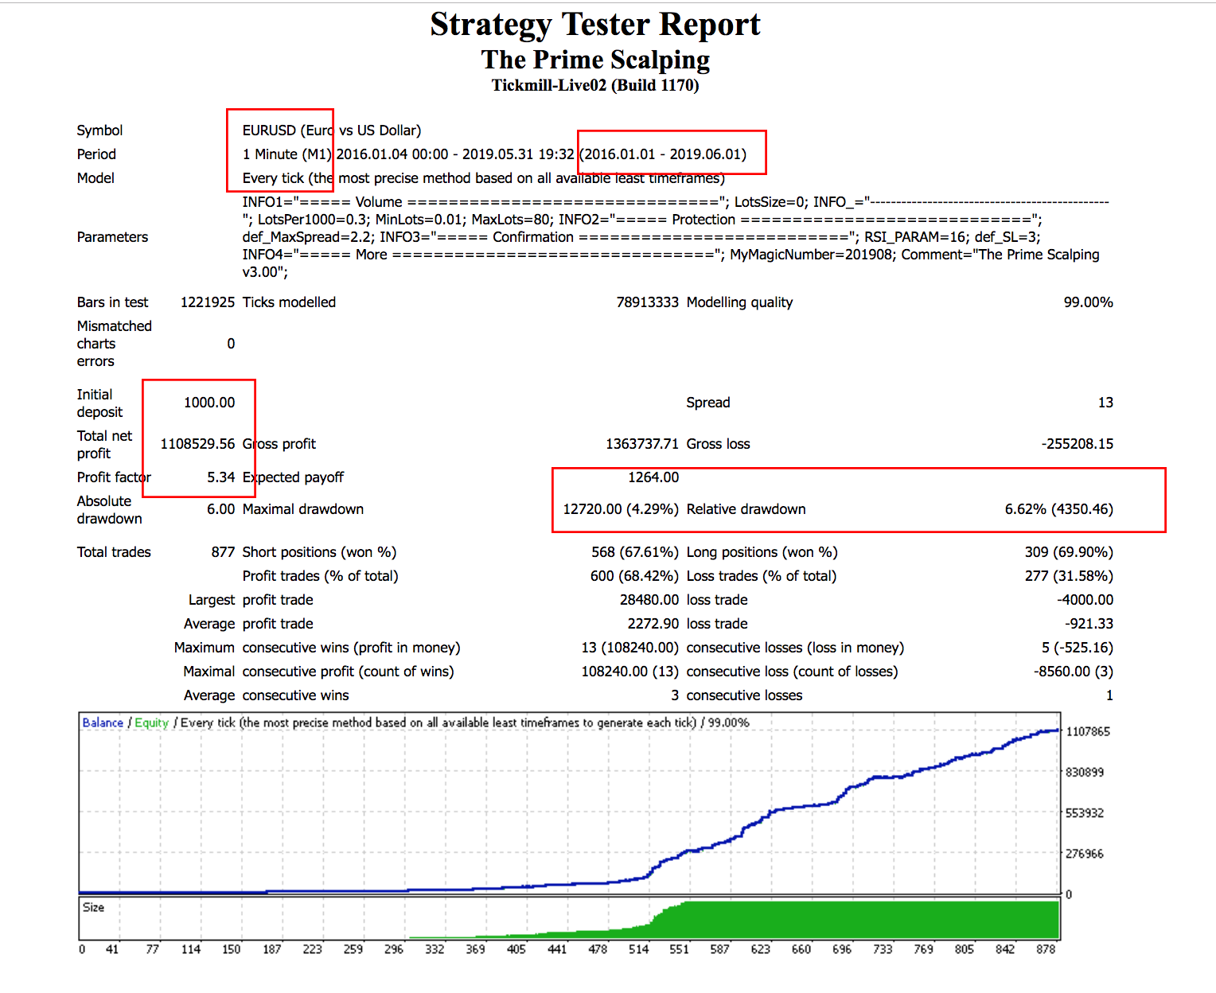Click the 551 x-axis tick label
The width and height of the screenshot is (1216, 993).
(x=679, y=949)
